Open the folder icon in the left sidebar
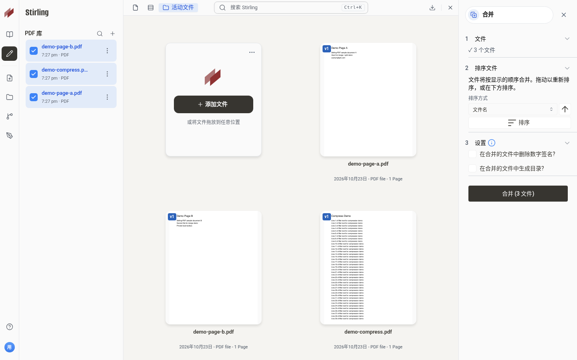 click(x=10, y=97)
